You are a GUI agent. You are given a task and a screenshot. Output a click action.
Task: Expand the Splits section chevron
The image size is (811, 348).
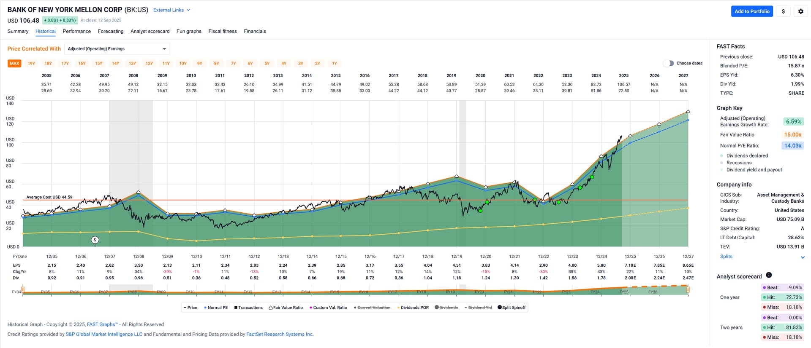(x=803, y=257)
